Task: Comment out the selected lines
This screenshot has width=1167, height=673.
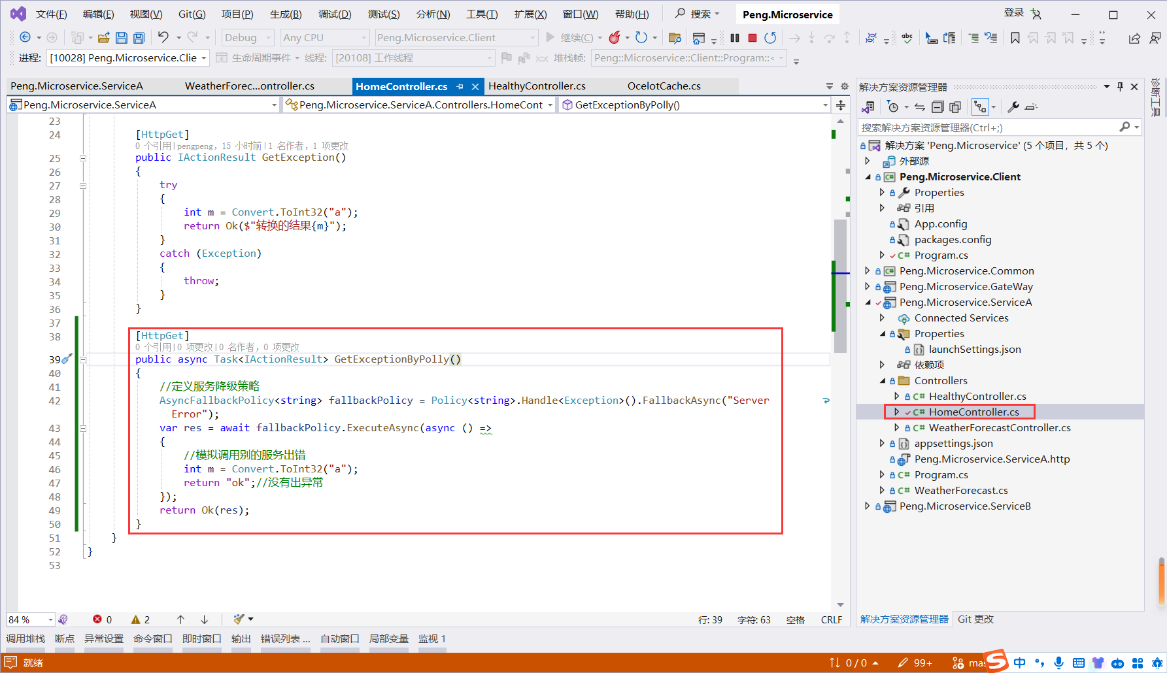Action: [x=973, y=38]
